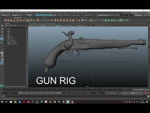Click the range slider bar
The width and height of the screenshot is (150, 113).
click(40, 93)
